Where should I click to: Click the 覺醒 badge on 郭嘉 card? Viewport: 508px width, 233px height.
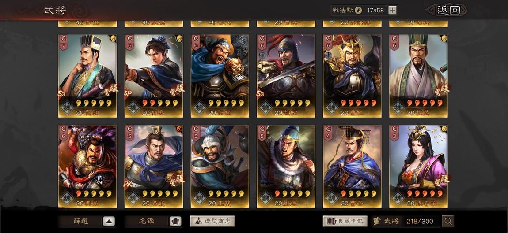point(177,90)
